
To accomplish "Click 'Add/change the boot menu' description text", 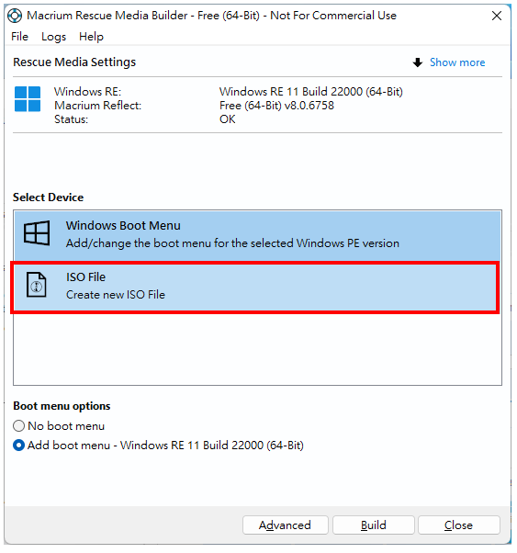I will [x=232, y=243].
